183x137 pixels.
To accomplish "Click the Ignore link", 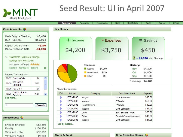I will pos(34,68).
